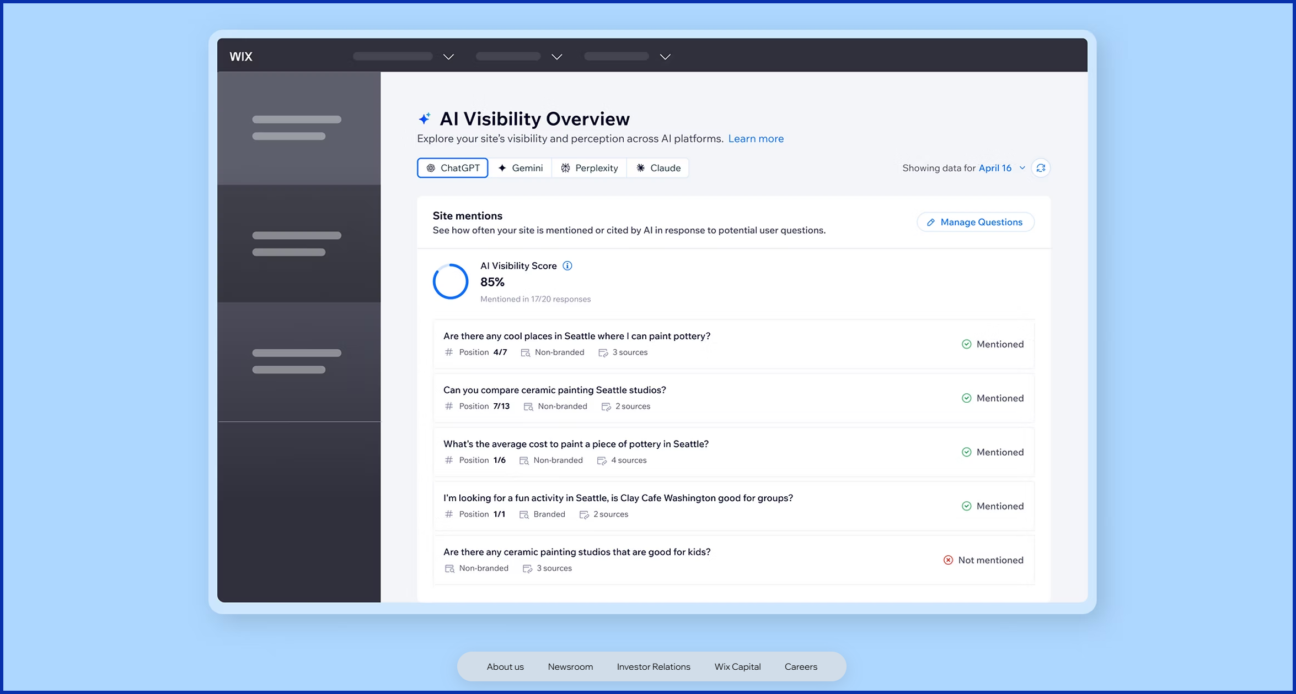Click the 3 sources label in pottery row
1296x694 pixels.
click(x=630, y=353)
